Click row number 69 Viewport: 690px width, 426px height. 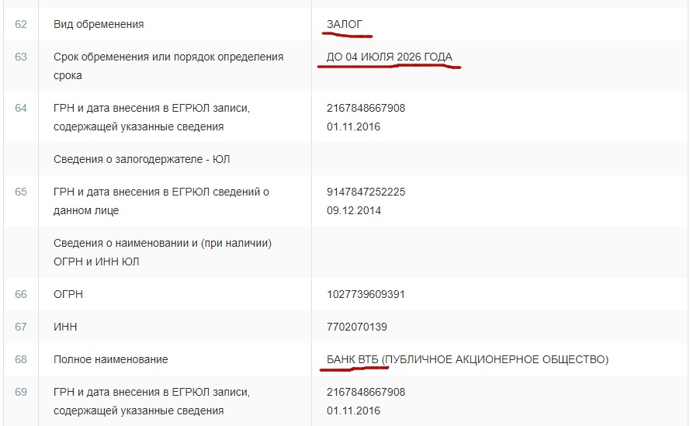pos(21,392)
